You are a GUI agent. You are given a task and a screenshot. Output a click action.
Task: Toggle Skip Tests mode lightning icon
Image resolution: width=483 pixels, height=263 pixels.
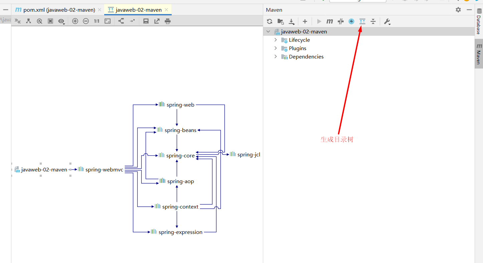pos(351,21)
